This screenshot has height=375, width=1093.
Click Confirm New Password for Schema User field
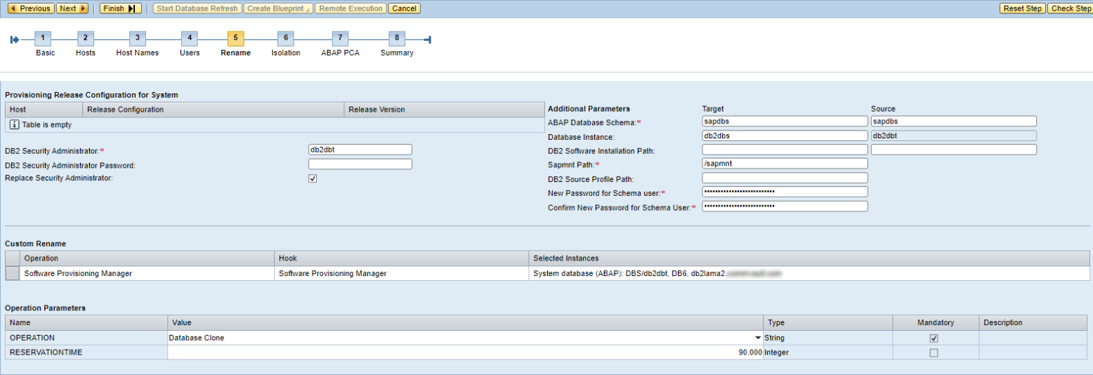point(785,206)
